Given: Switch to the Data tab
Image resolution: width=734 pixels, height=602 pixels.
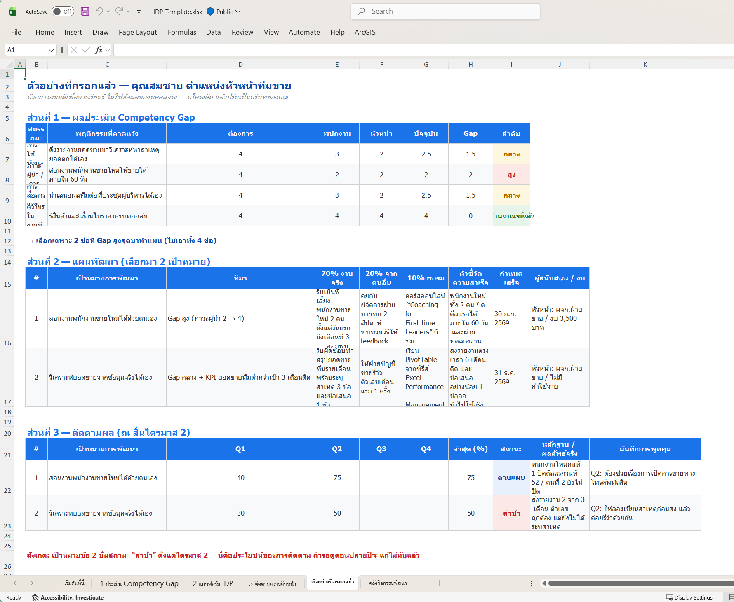Looking at the screenshot, I should pos(214,32).
